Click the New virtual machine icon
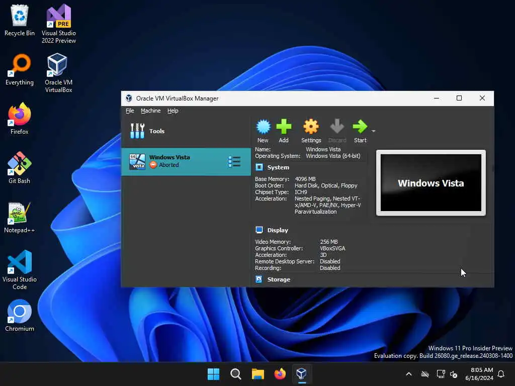 (x=263, y=127)
